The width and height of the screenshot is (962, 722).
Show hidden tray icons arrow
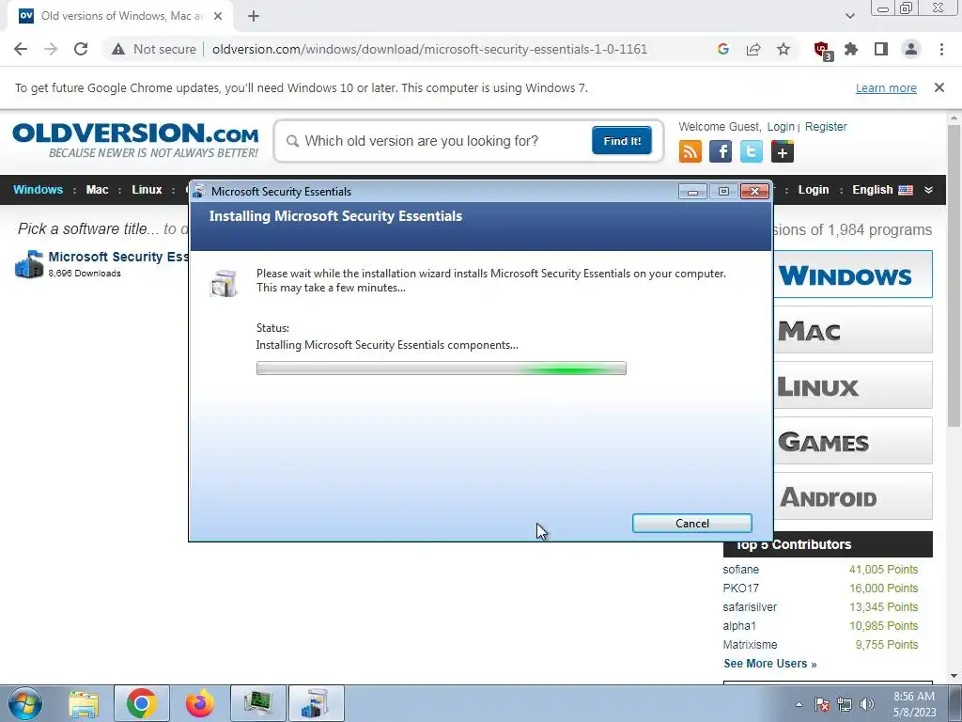(799, 704)
